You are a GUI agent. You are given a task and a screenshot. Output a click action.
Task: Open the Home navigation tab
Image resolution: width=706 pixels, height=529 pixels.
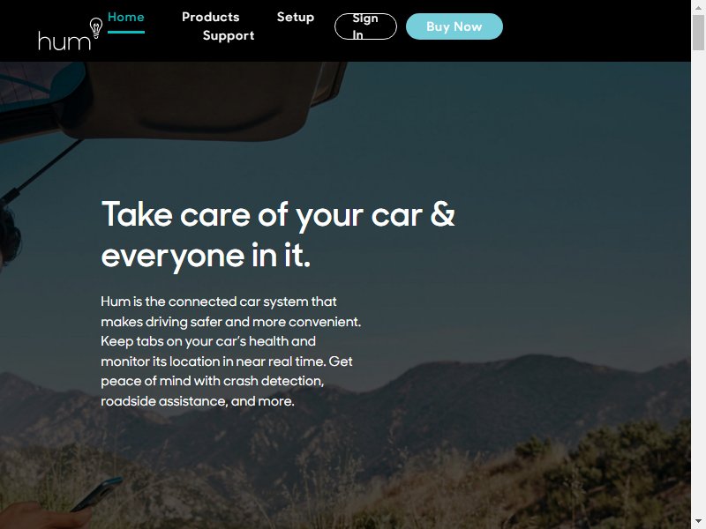tap(126, 17)
